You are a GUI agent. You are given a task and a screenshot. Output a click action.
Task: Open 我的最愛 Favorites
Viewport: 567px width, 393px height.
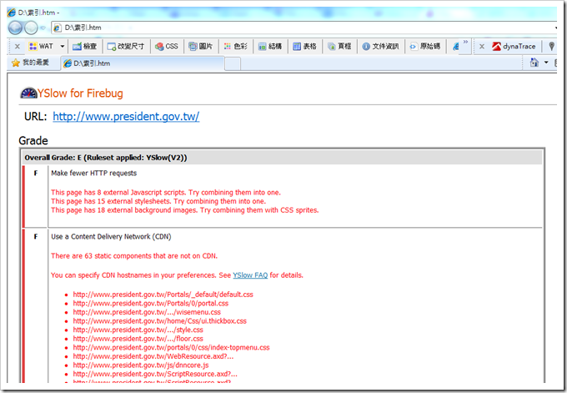coord(30,63)
